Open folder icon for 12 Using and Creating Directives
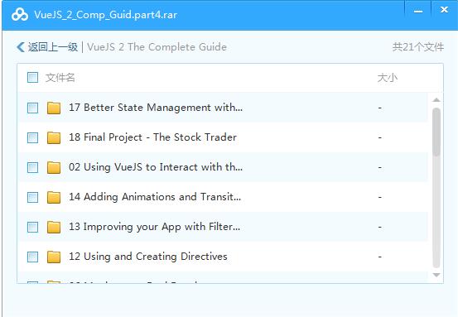 coord(54,257)
